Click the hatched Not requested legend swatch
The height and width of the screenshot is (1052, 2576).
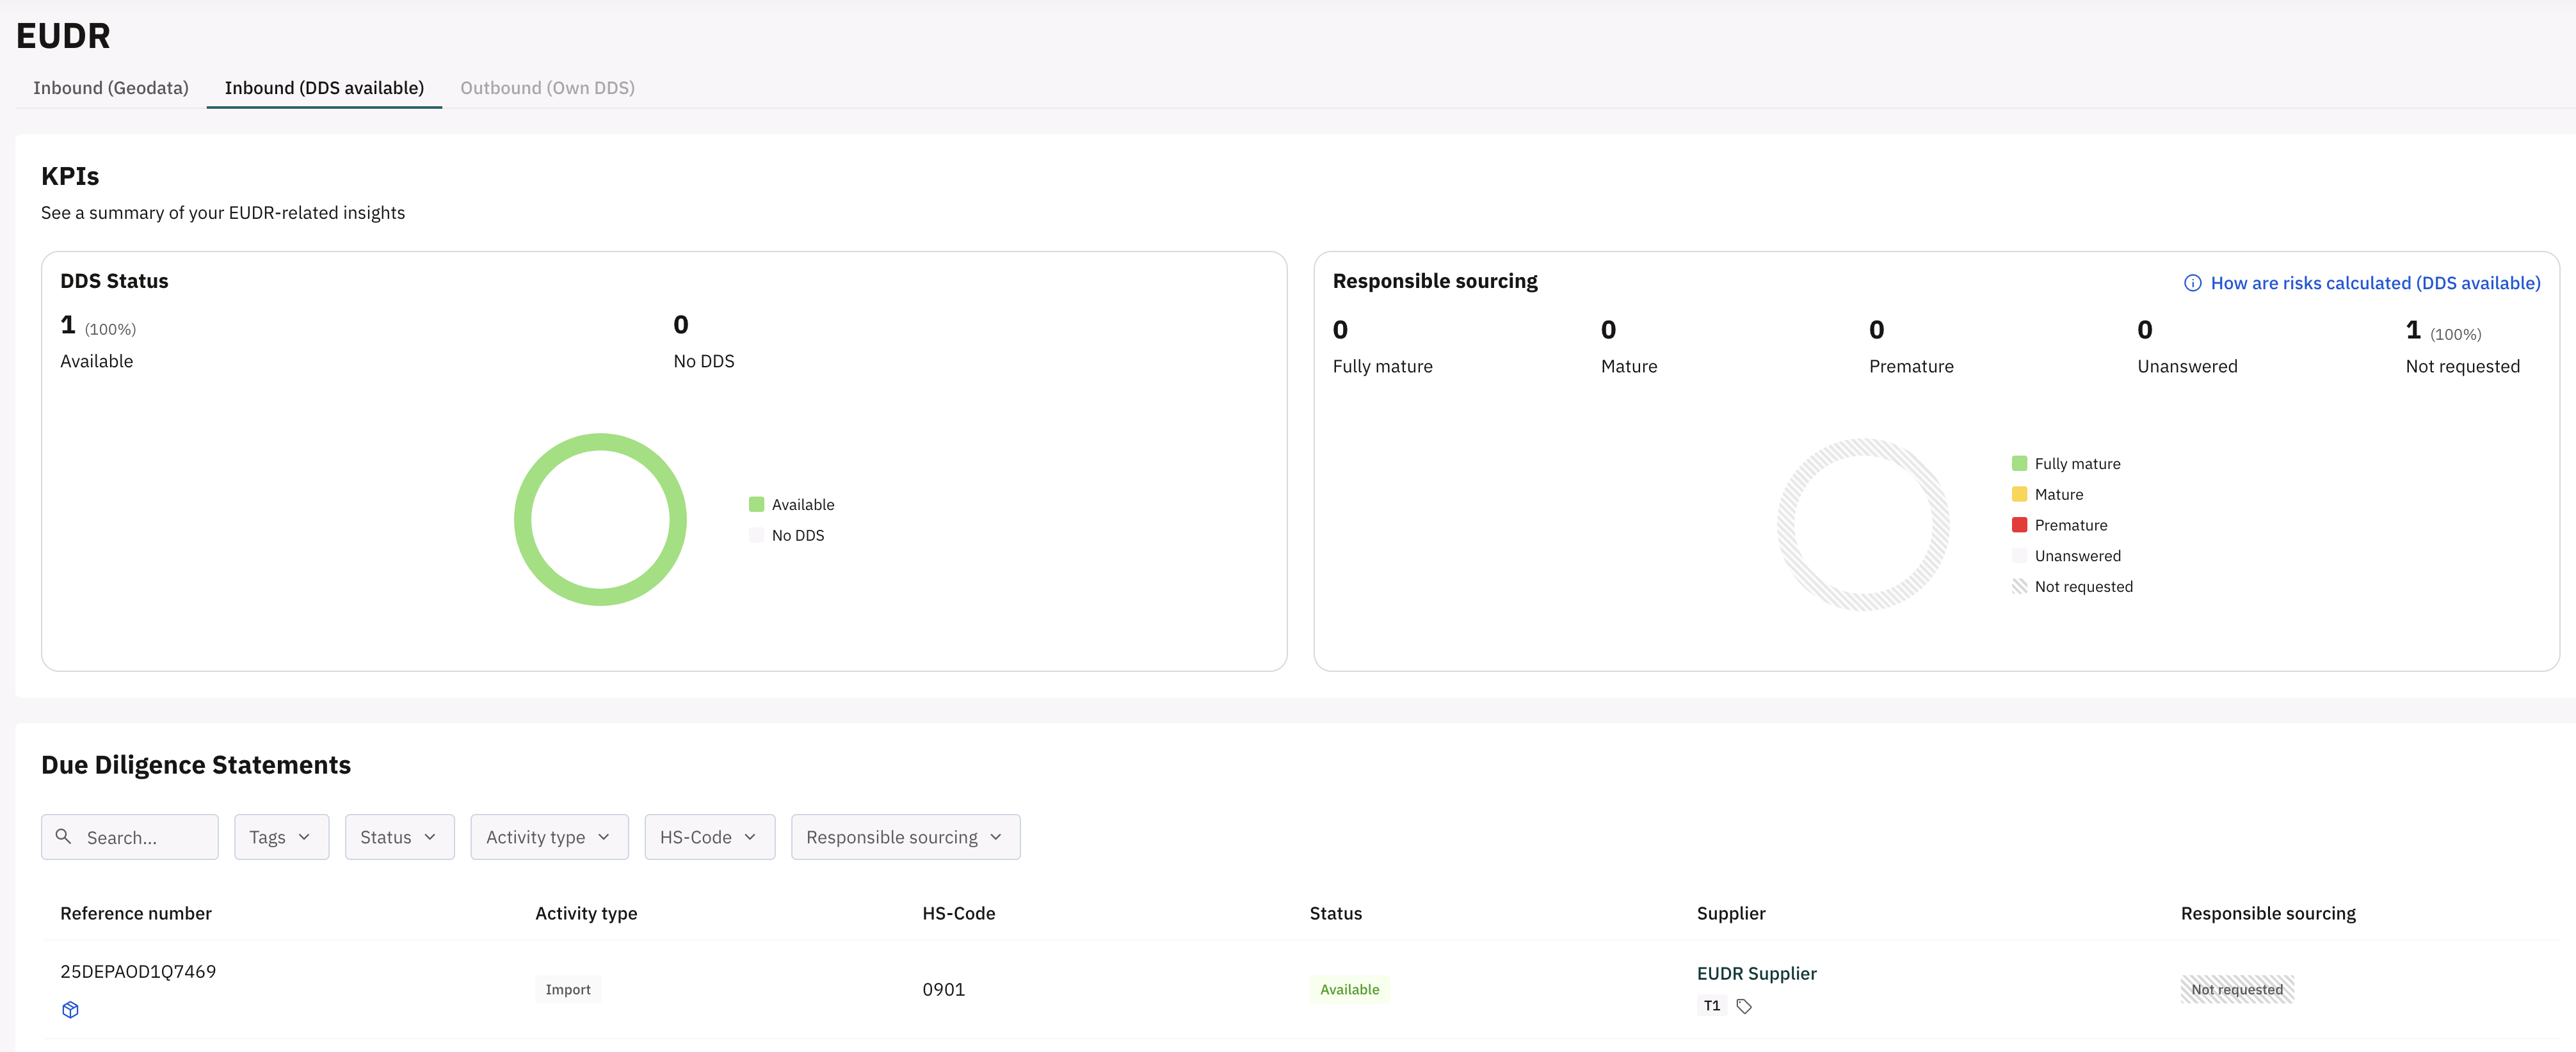click(2019, 586)
